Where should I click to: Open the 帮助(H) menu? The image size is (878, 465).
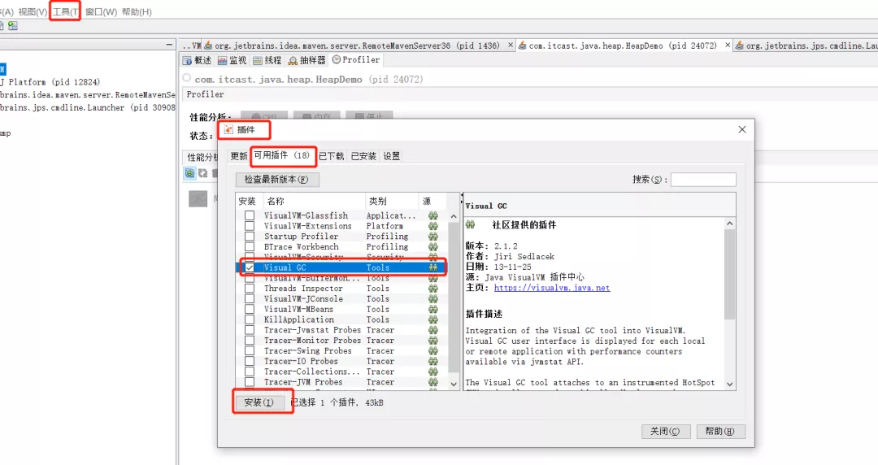click(137, 11)
